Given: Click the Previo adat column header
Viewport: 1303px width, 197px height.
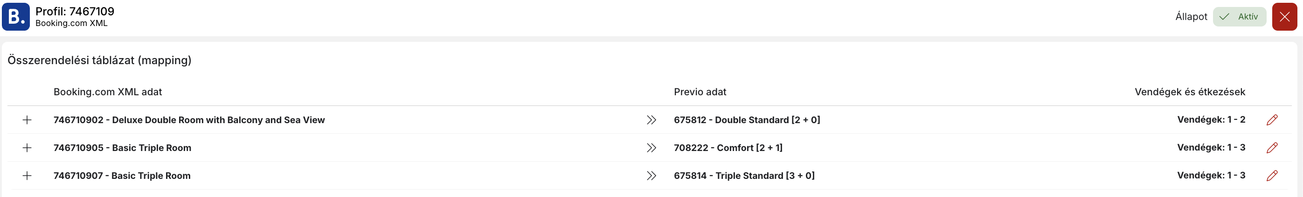Looking at the screenshot, I should coord(700,92).
